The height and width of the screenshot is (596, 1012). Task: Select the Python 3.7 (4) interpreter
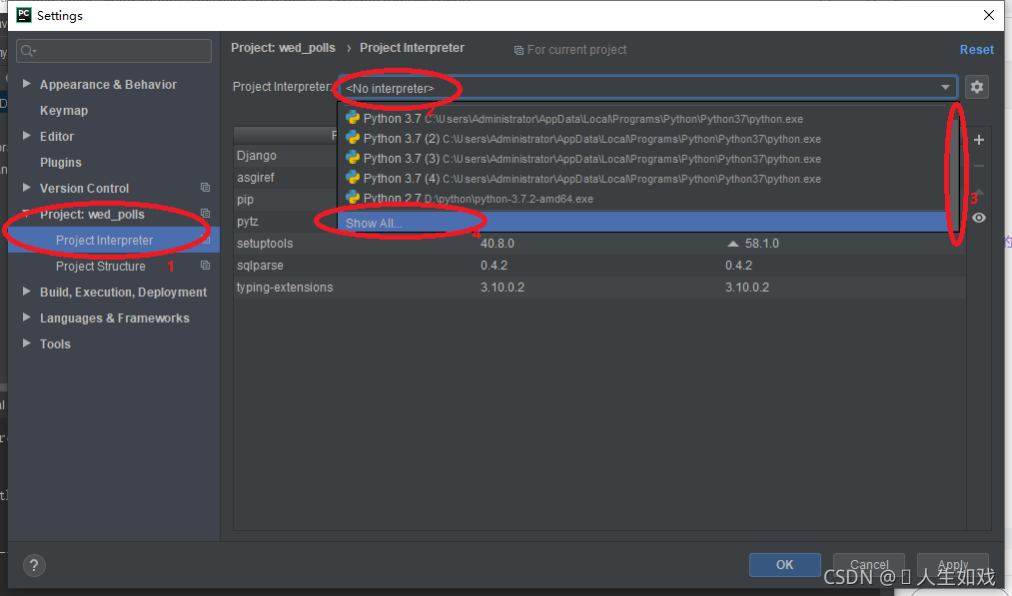click(x=642, y=179)
